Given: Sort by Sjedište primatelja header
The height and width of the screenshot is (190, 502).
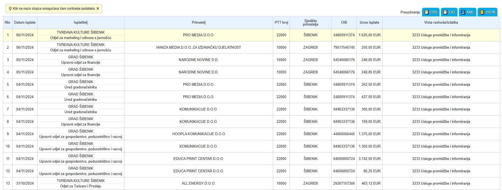Looking at the screenshot, I should pos(311,23).
